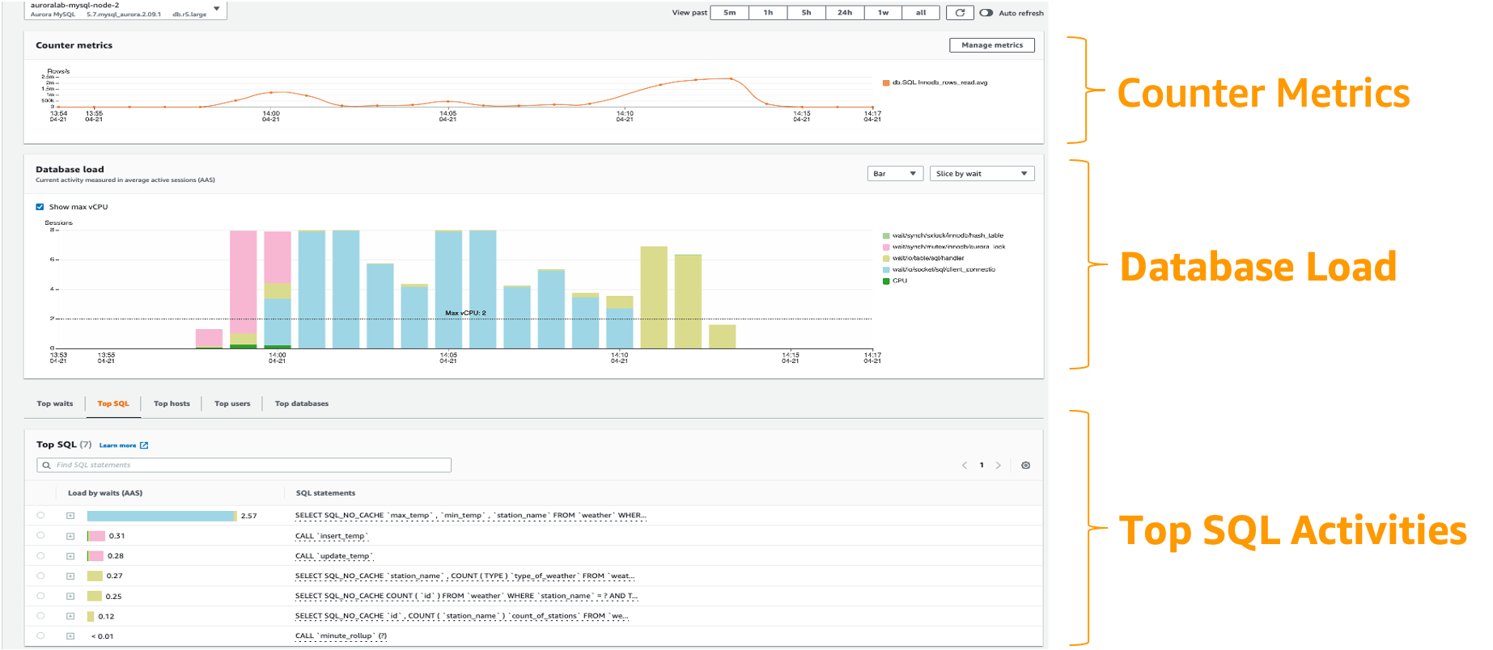Set view past to 5m

[729, 13]
